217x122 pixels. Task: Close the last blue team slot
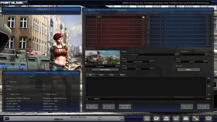click(x=207, y=44)
